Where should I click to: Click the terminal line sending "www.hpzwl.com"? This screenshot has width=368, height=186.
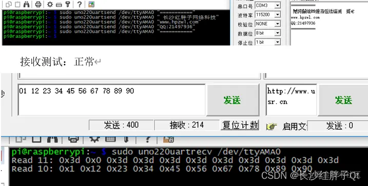[x=102, y=22]
